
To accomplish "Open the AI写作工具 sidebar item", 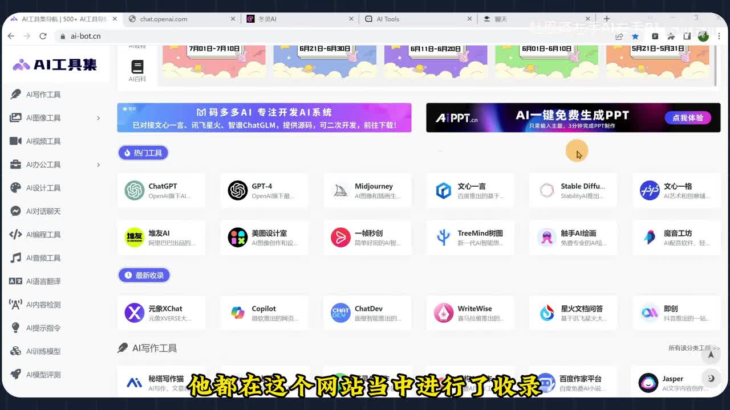I will (43, 95).
